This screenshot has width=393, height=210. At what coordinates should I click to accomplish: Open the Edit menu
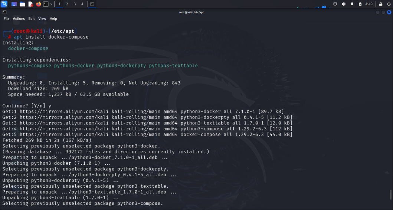tap(32, 19)
